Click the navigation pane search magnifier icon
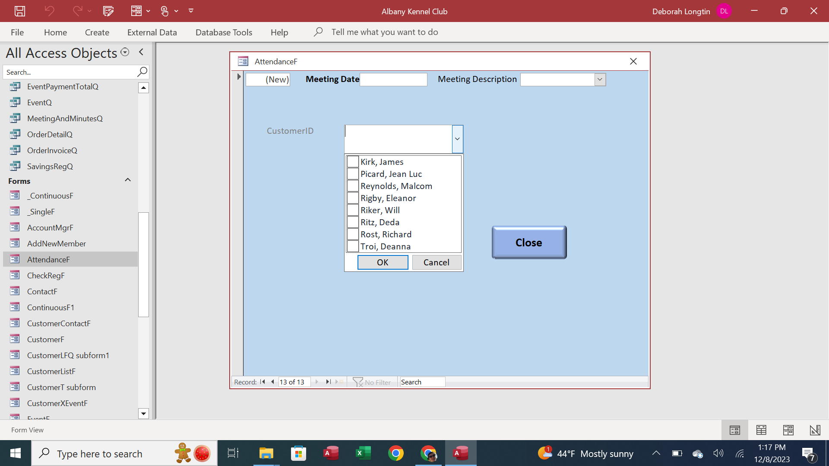The width and height of the screenshot is (829, 466). tap(142, 72)
